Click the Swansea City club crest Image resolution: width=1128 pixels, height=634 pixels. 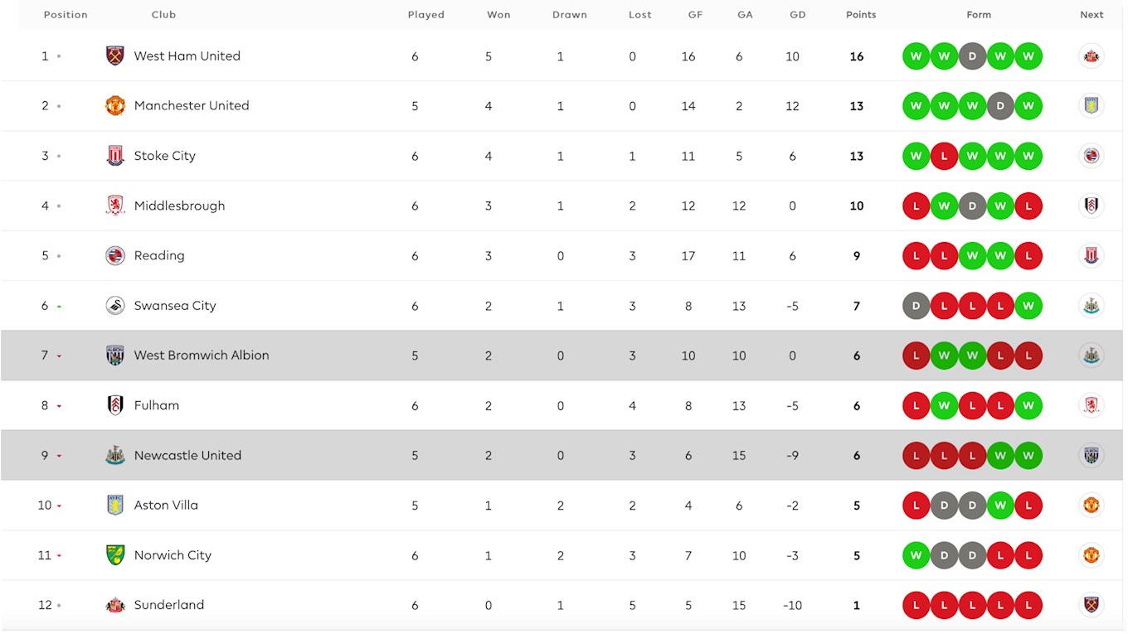coord(115,305)
